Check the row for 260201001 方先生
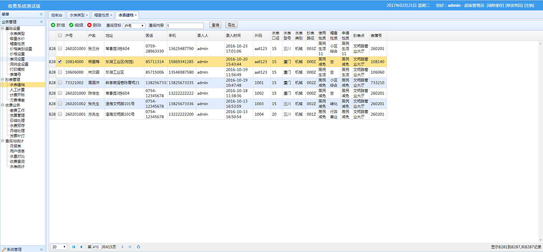The width and height of the screenshot is (543, 252). tap(60, 114)
